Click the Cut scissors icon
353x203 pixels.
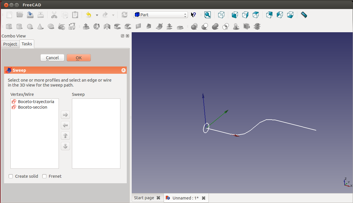pyautogui.click(x=54, y=15)
